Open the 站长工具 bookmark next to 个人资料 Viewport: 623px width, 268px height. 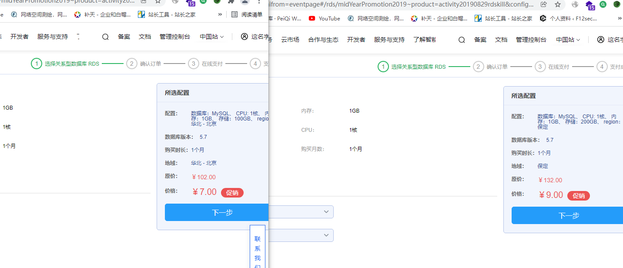pyautogui.click(x=503, y=18)
